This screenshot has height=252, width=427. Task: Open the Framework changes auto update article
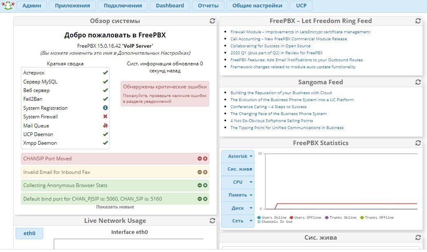coord(293,67)
